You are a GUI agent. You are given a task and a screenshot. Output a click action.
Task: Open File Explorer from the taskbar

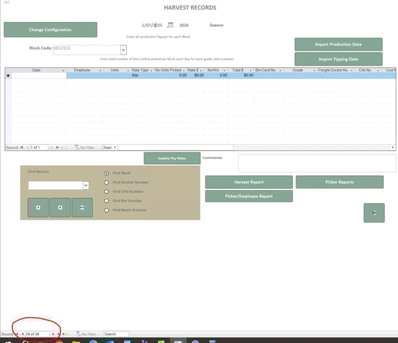tap(76, 340)
